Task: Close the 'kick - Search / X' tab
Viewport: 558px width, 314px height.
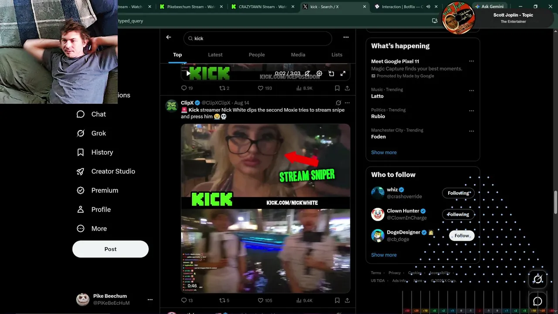Action: [364, 7]
